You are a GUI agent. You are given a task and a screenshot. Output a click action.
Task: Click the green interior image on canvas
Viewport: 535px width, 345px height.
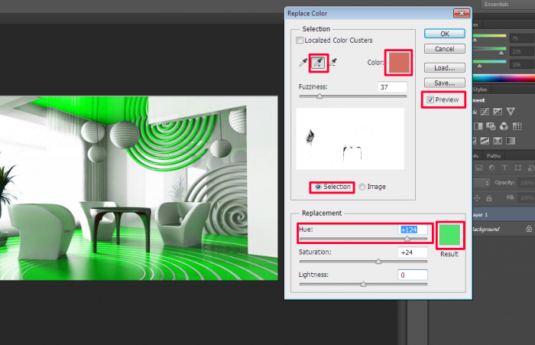tap(139, 188)
